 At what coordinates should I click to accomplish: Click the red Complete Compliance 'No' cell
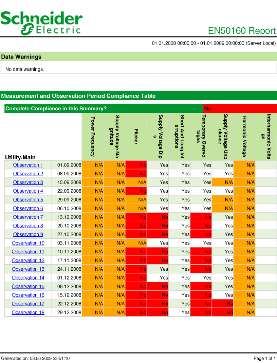click(240, 109)
